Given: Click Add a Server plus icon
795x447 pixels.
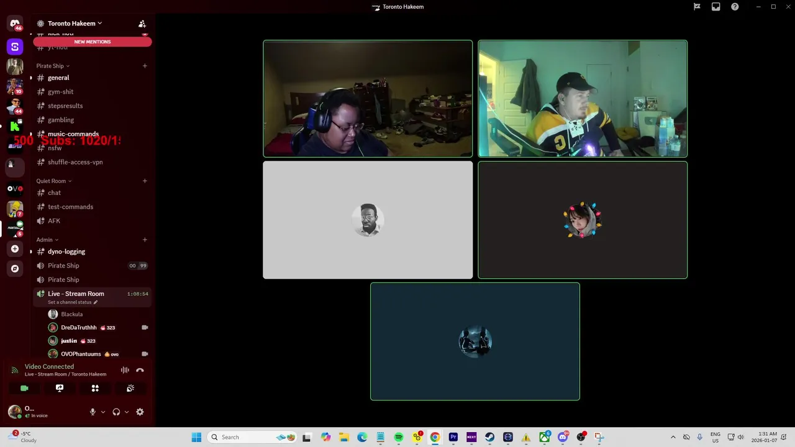Looking at the screenshot, I should coord(15,249).
